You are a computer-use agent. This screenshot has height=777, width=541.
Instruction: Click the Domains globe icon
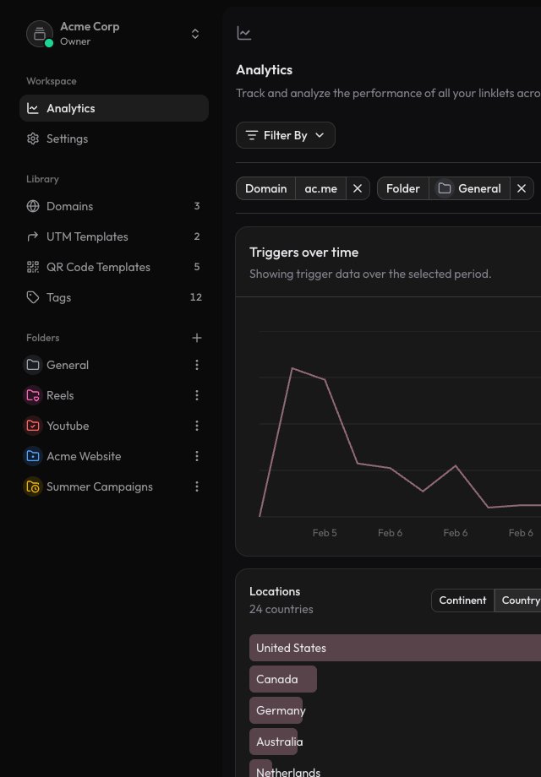(x=33, y=206)
